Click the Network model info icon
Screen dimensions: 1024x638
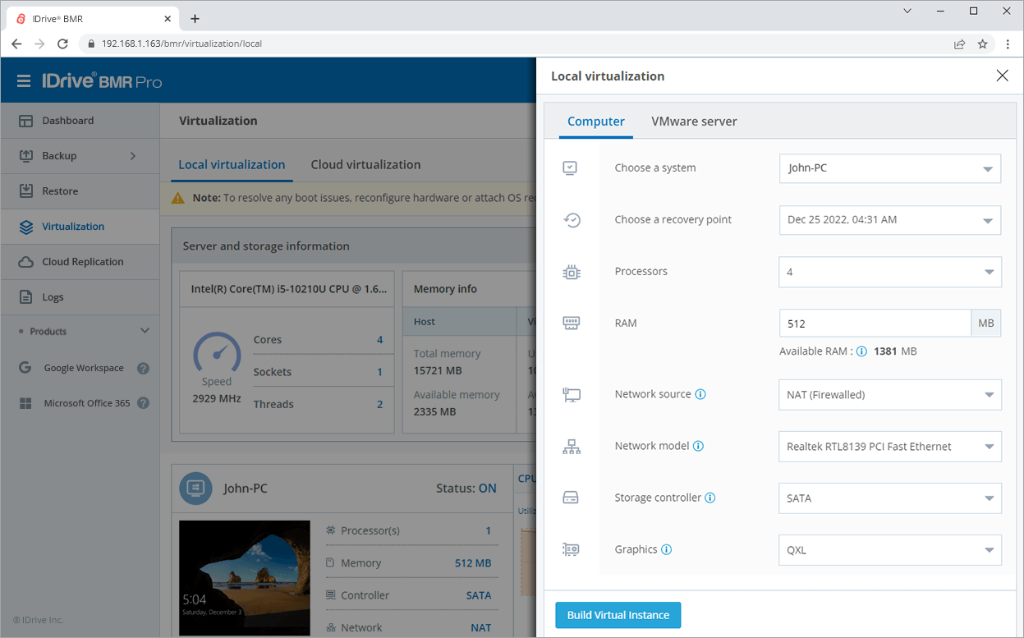(x=698, y=446)
